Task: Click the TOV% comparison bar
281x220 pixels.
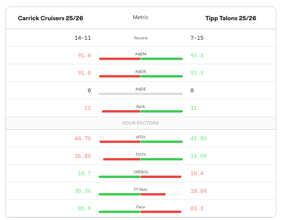Action: point(141,159)
